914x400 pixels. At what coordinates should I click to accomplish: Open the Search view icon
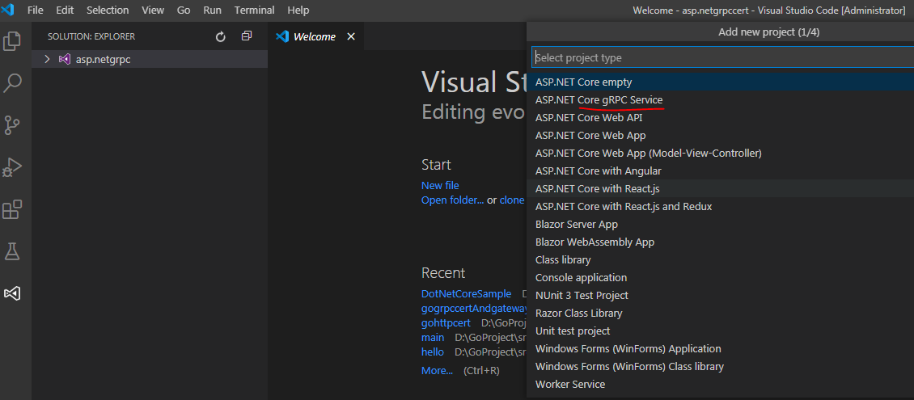(x=12, y=82)
